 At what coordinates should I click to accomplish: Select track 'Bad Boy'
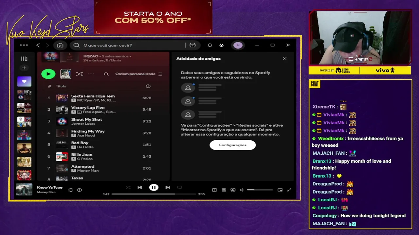coord(80,143)
